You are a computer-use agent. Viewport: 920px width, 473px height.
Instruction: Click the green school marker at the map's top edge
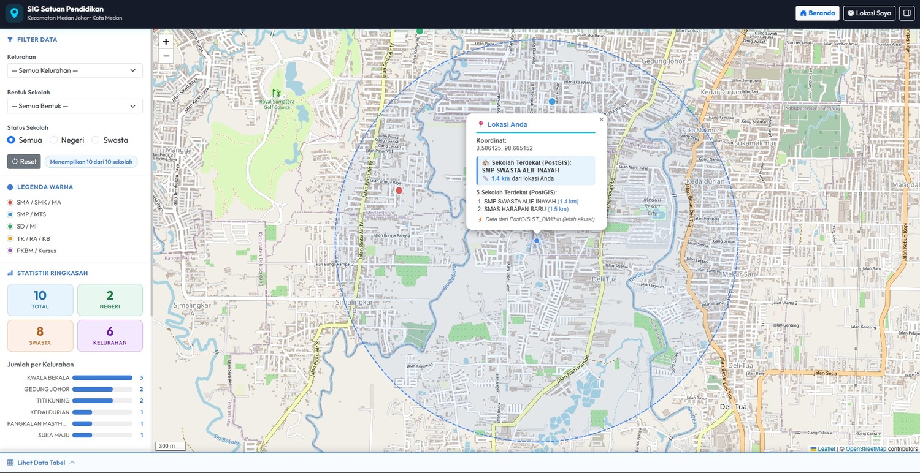(x=420, y=31)
